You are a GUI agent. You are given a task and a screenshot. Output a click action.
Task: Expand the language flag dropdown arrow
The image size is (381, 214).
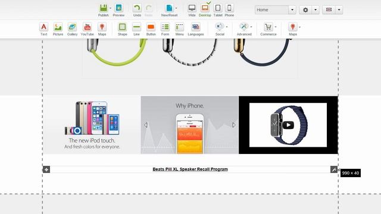[339, 10]
